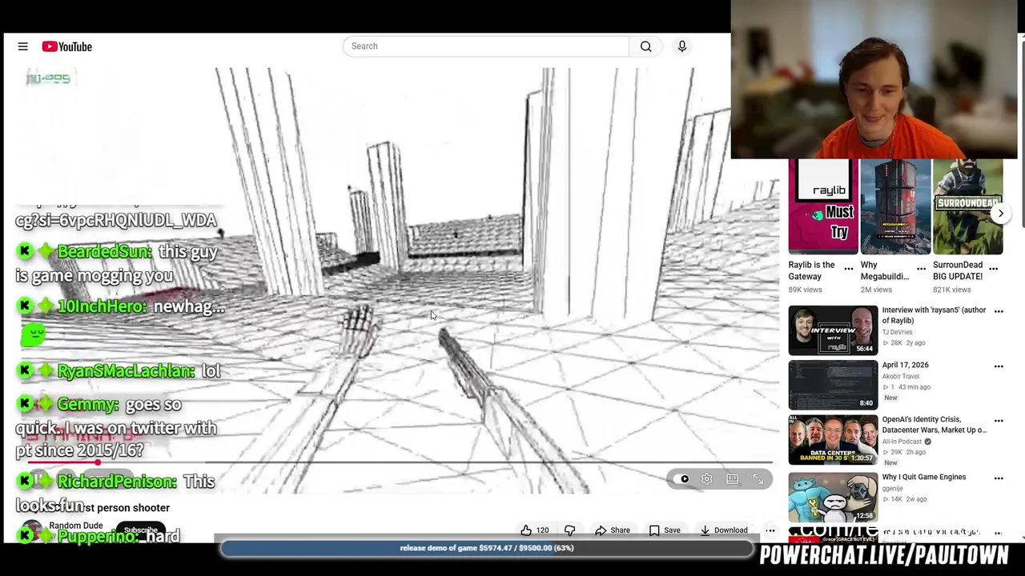Subscribe to Random Dude channel
Viewport: 1025px width, 576px height.
(141, 530)
